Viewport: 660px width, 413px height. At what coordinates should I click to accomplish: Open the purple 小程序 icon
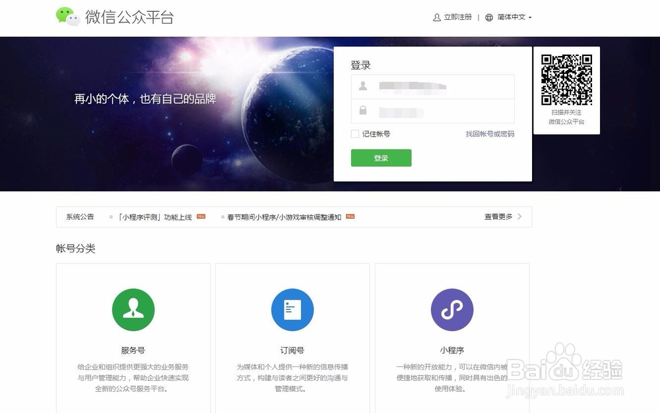pyautogui.click(x=452, y=309)
